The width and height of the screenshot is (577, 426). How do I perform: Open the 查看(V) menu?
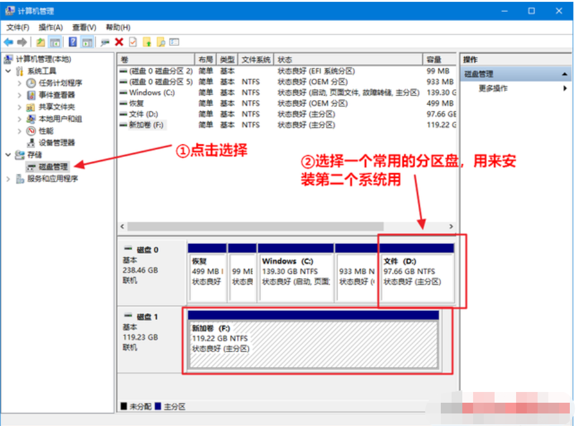point(84,27)
